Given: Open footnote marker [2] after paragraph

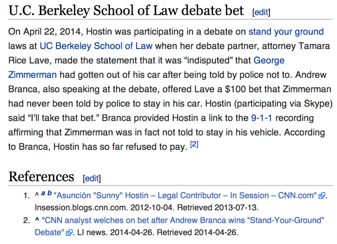Looking at the screenshot, I should pos(194,144).
